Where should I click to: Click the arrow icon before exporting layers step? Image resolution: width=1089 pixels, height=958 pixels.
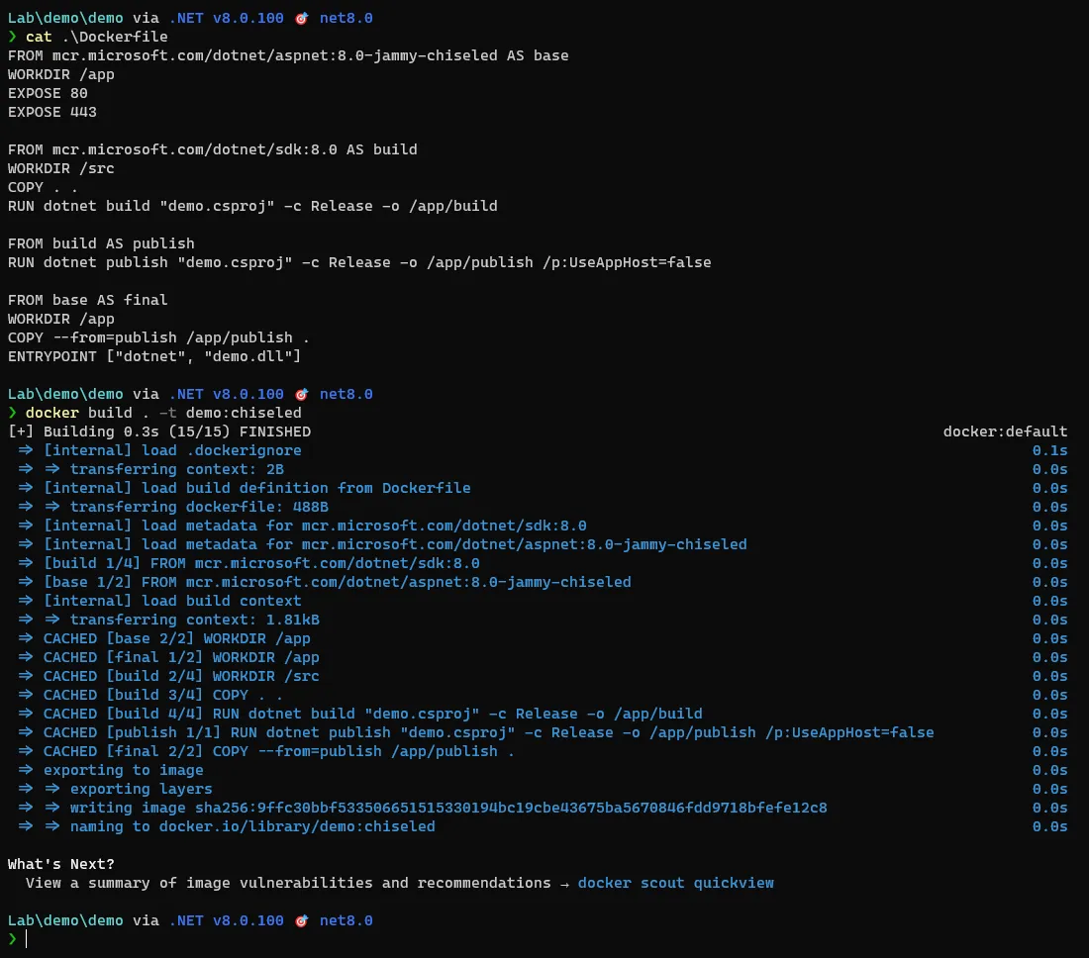click(x=53, y=789)
